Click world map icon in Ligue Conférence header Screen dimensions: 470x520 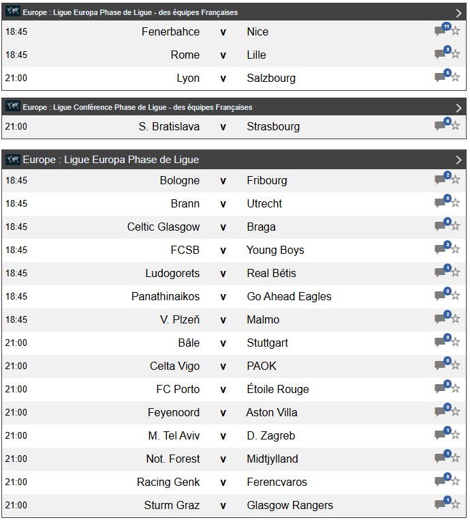coord(12,107)
